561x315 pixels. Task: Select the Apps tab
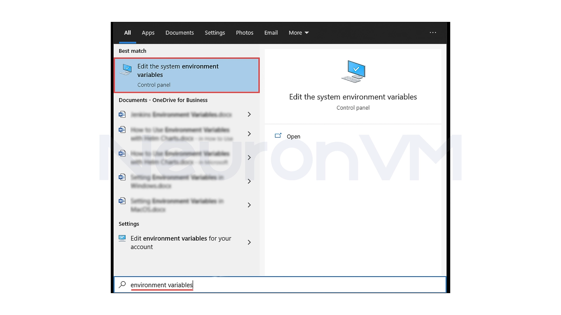click(148, 33)
